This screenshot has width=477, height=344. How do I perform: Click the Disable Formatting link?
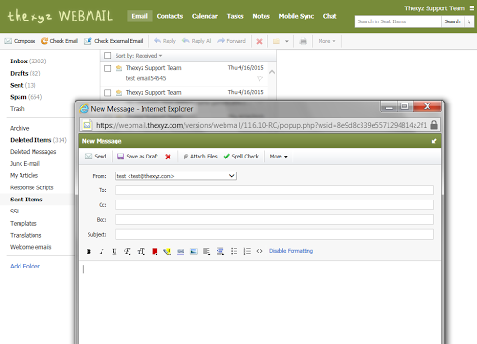[x=291, y=251]
